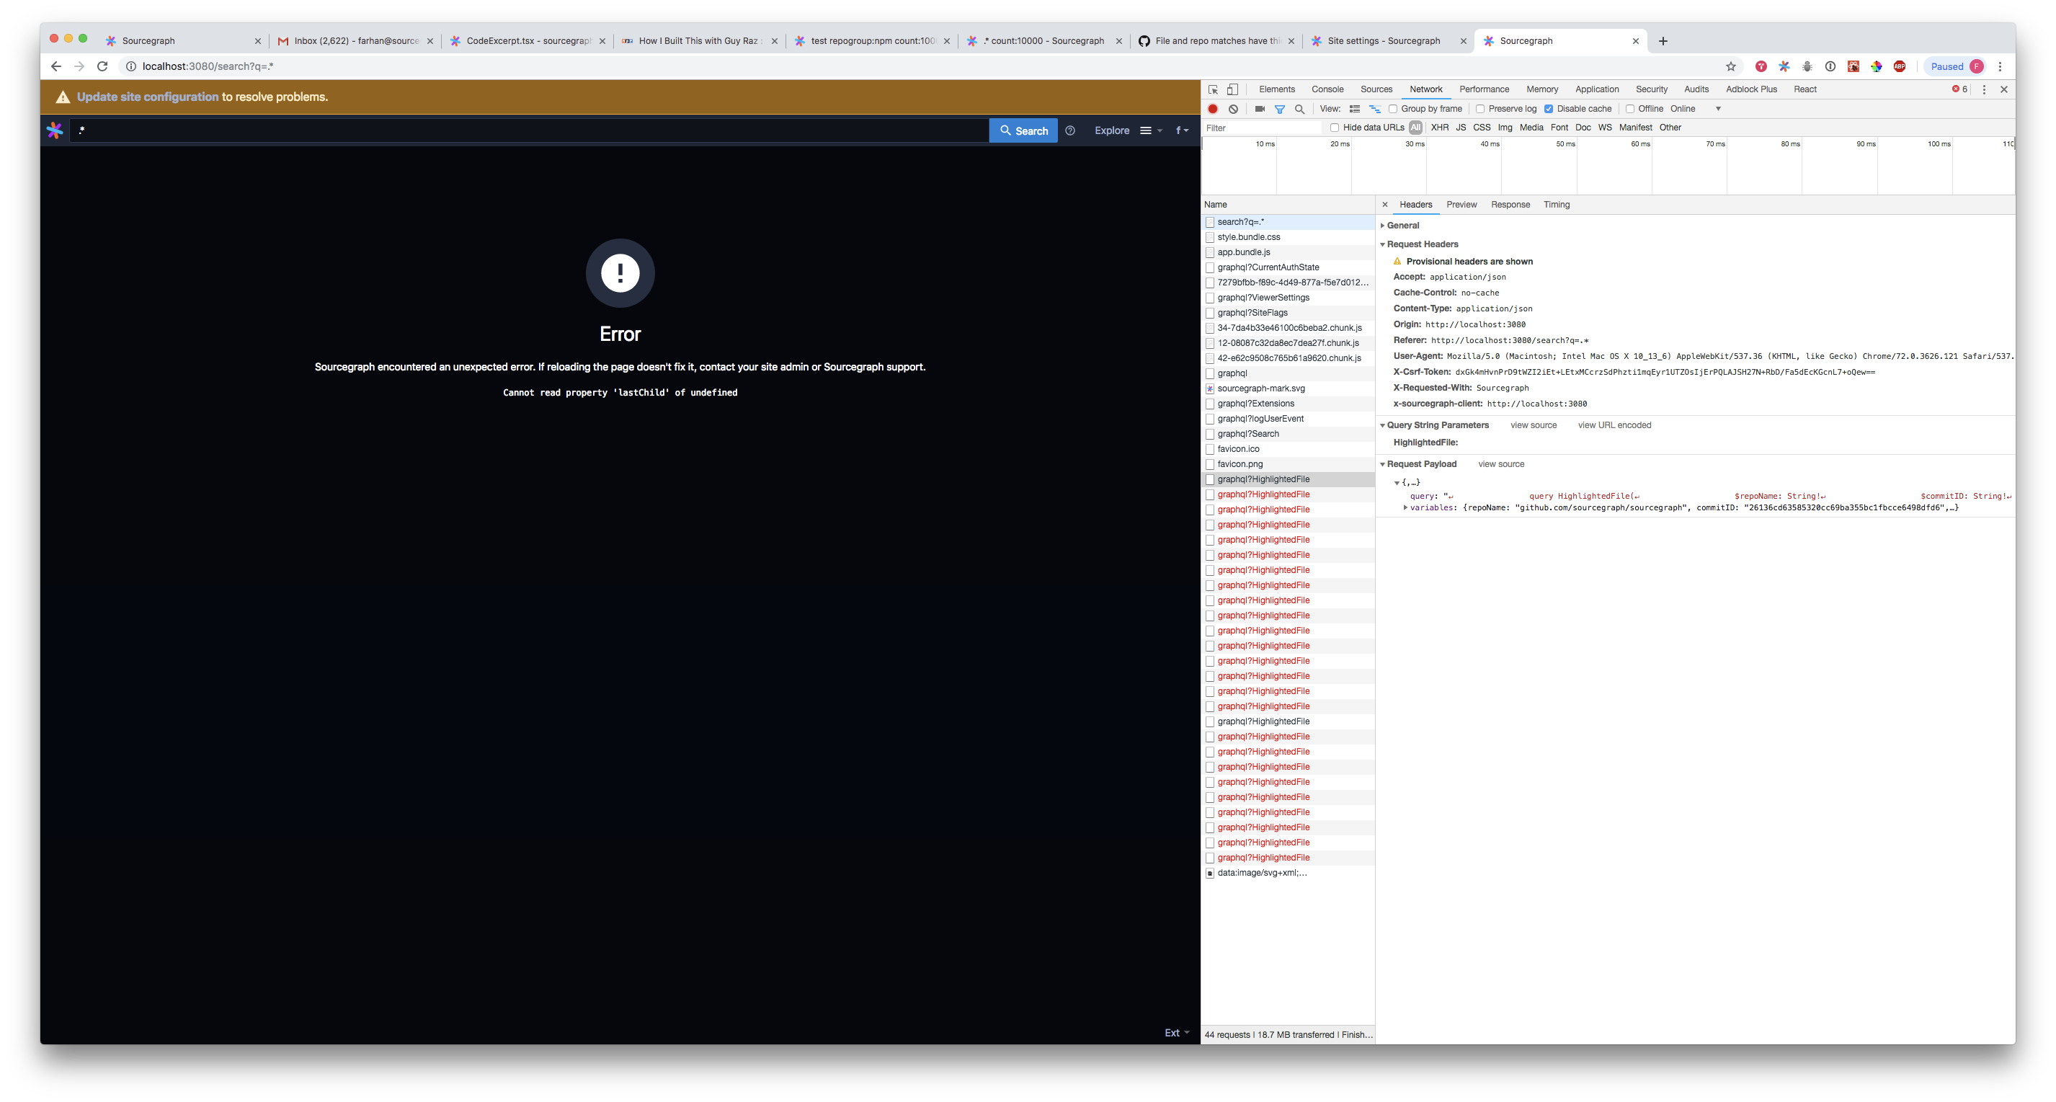2056x1102 pixels.
Task: Filter requests by XHR type
Action: 1440,128
